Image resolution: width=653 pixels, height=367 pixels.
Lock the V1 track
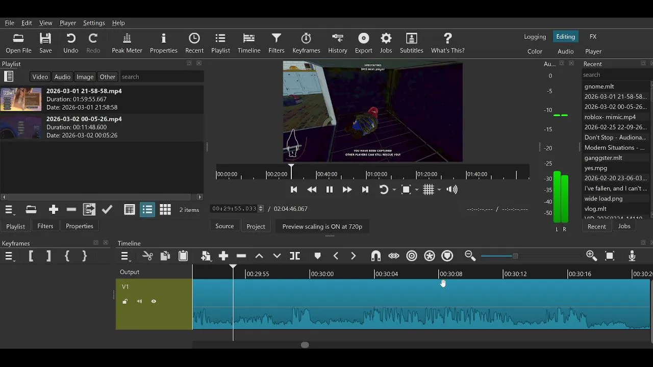(x=125, y=301)
